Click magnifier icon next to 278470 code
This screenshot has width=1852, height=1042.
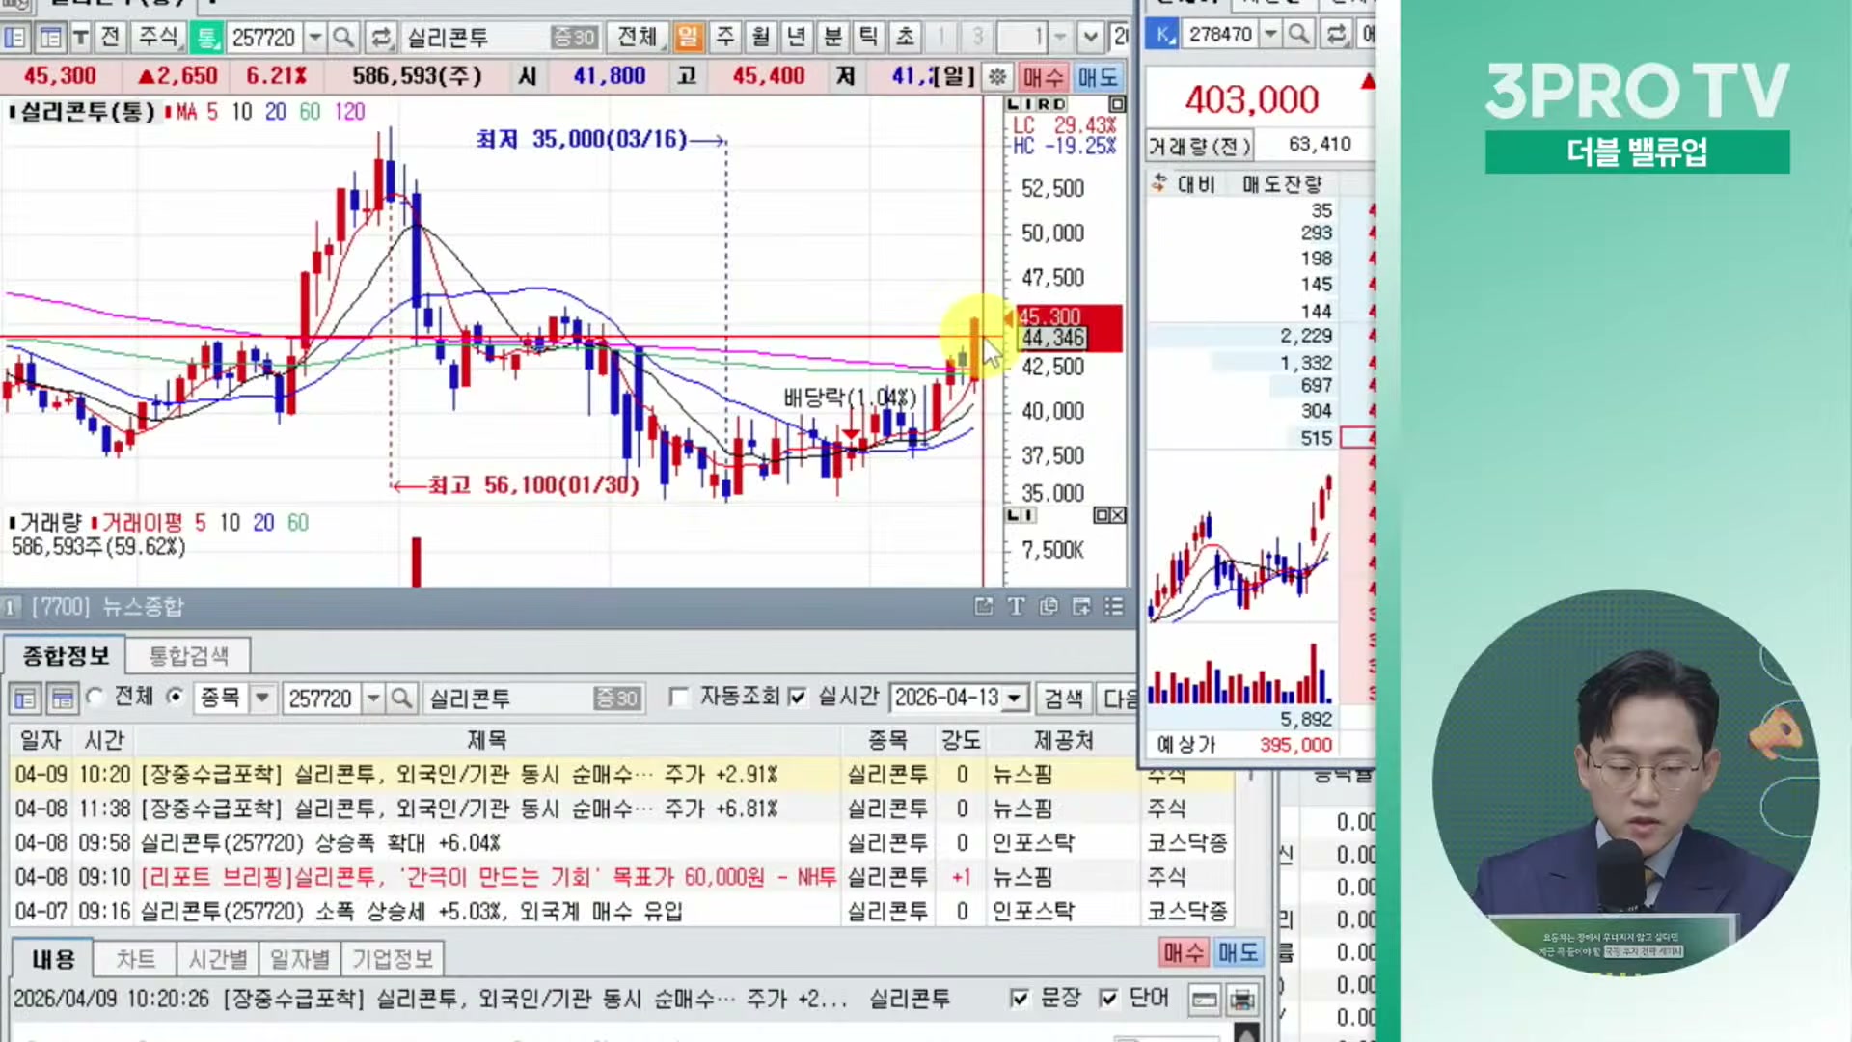click(1298, 35)
